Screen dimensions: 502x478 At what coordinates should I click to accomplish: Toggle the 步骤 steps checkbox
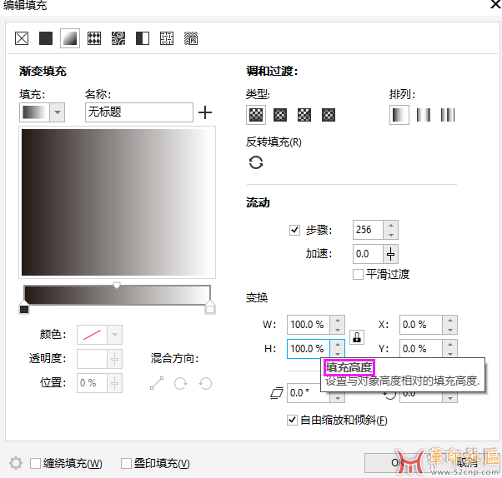[294, 230]
